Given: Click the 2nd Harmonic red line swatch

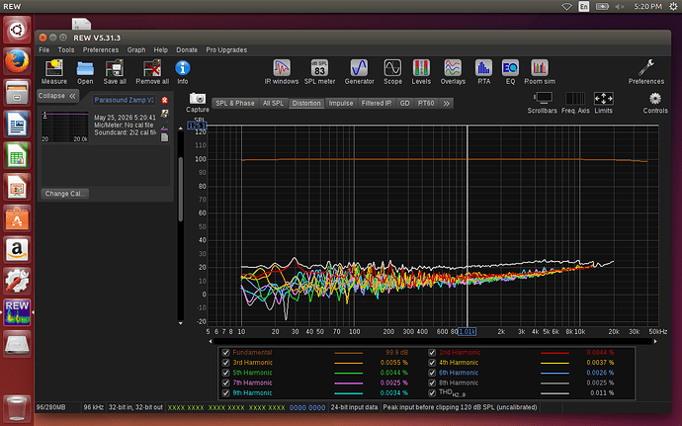Looking at the screenshot, I should coord(554,353).
